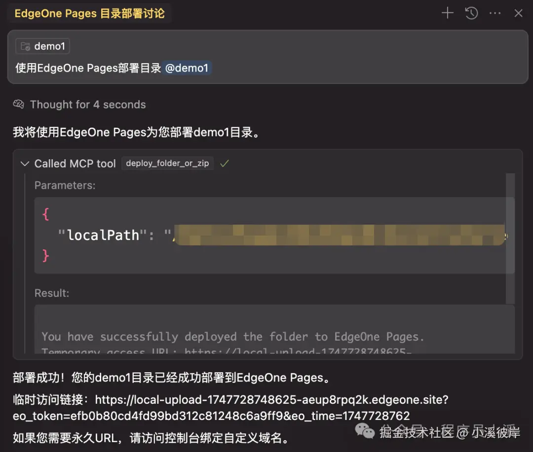Open the three-dot more options menu
Viewport: 533px width, 452px height.
[495, 13]
